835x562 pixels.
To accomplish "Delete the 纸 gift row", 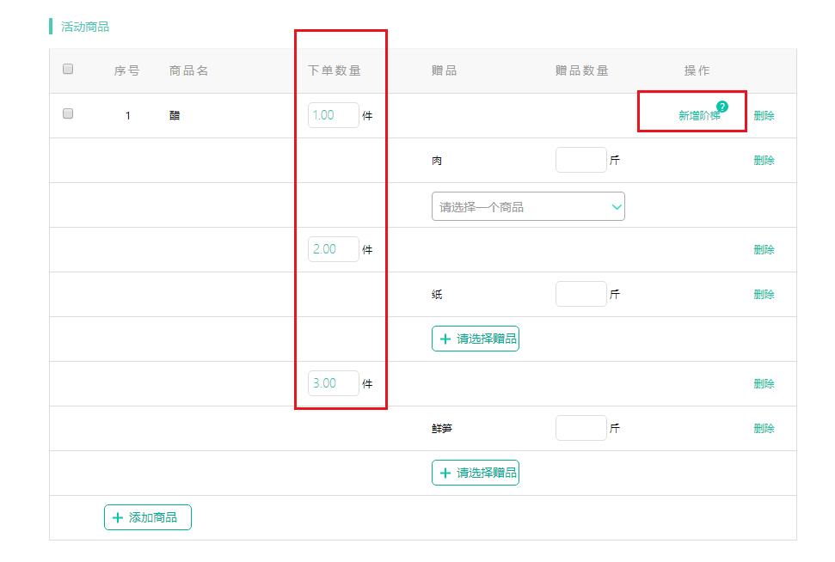I will [764, 295].
